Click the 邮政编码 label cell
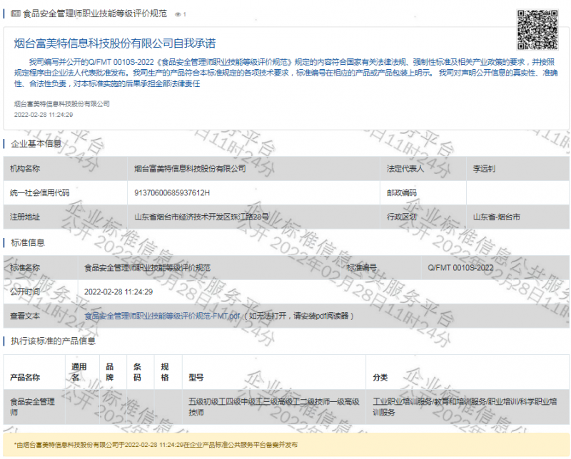This screenshot has width=571, height=459. pyautogui.click(x=423, y=192)
